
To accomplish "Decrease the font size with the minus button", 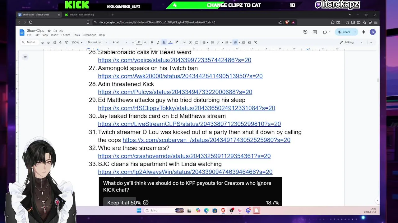I will [x=133, y=42].
